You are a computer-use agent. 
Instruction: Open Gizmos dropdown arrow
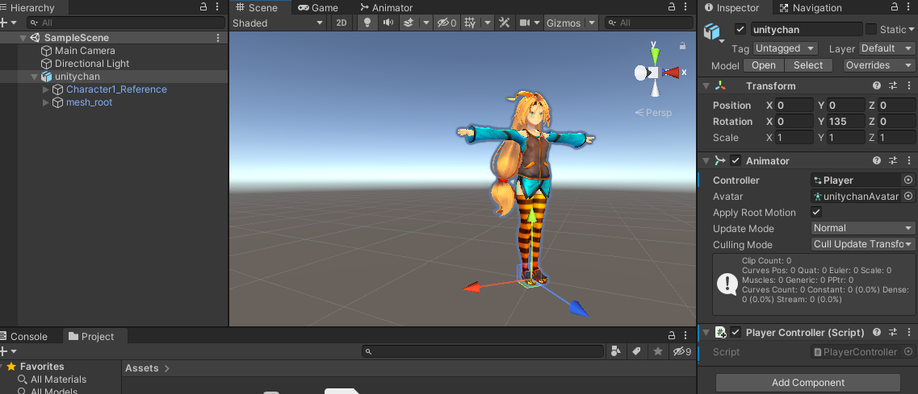coord(592,23)
